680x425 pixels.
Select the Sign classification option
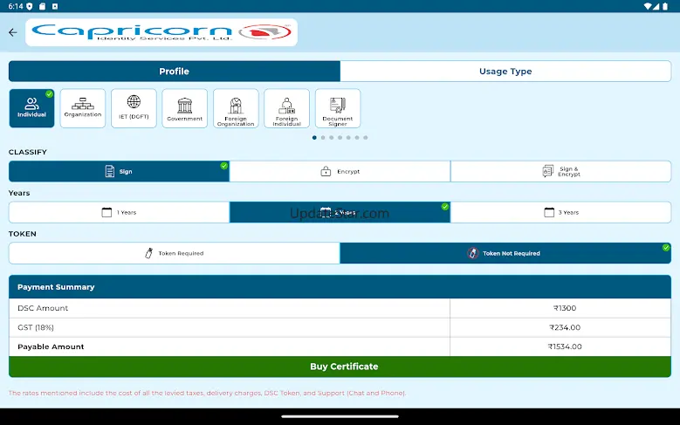point(119,172)
